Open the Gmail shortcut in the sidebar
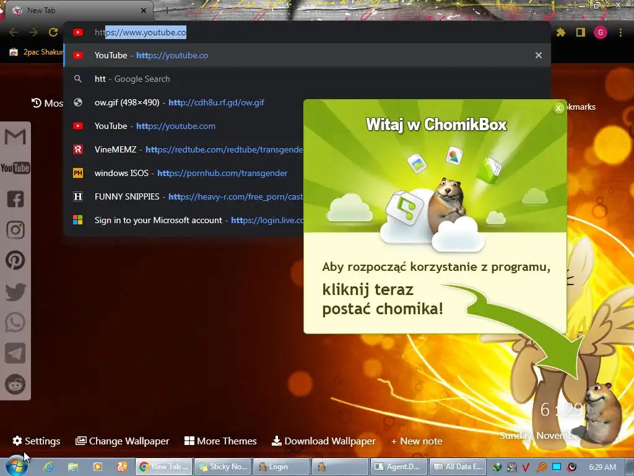This screenshot has height=476, width=634. click(x=15, y=137)
